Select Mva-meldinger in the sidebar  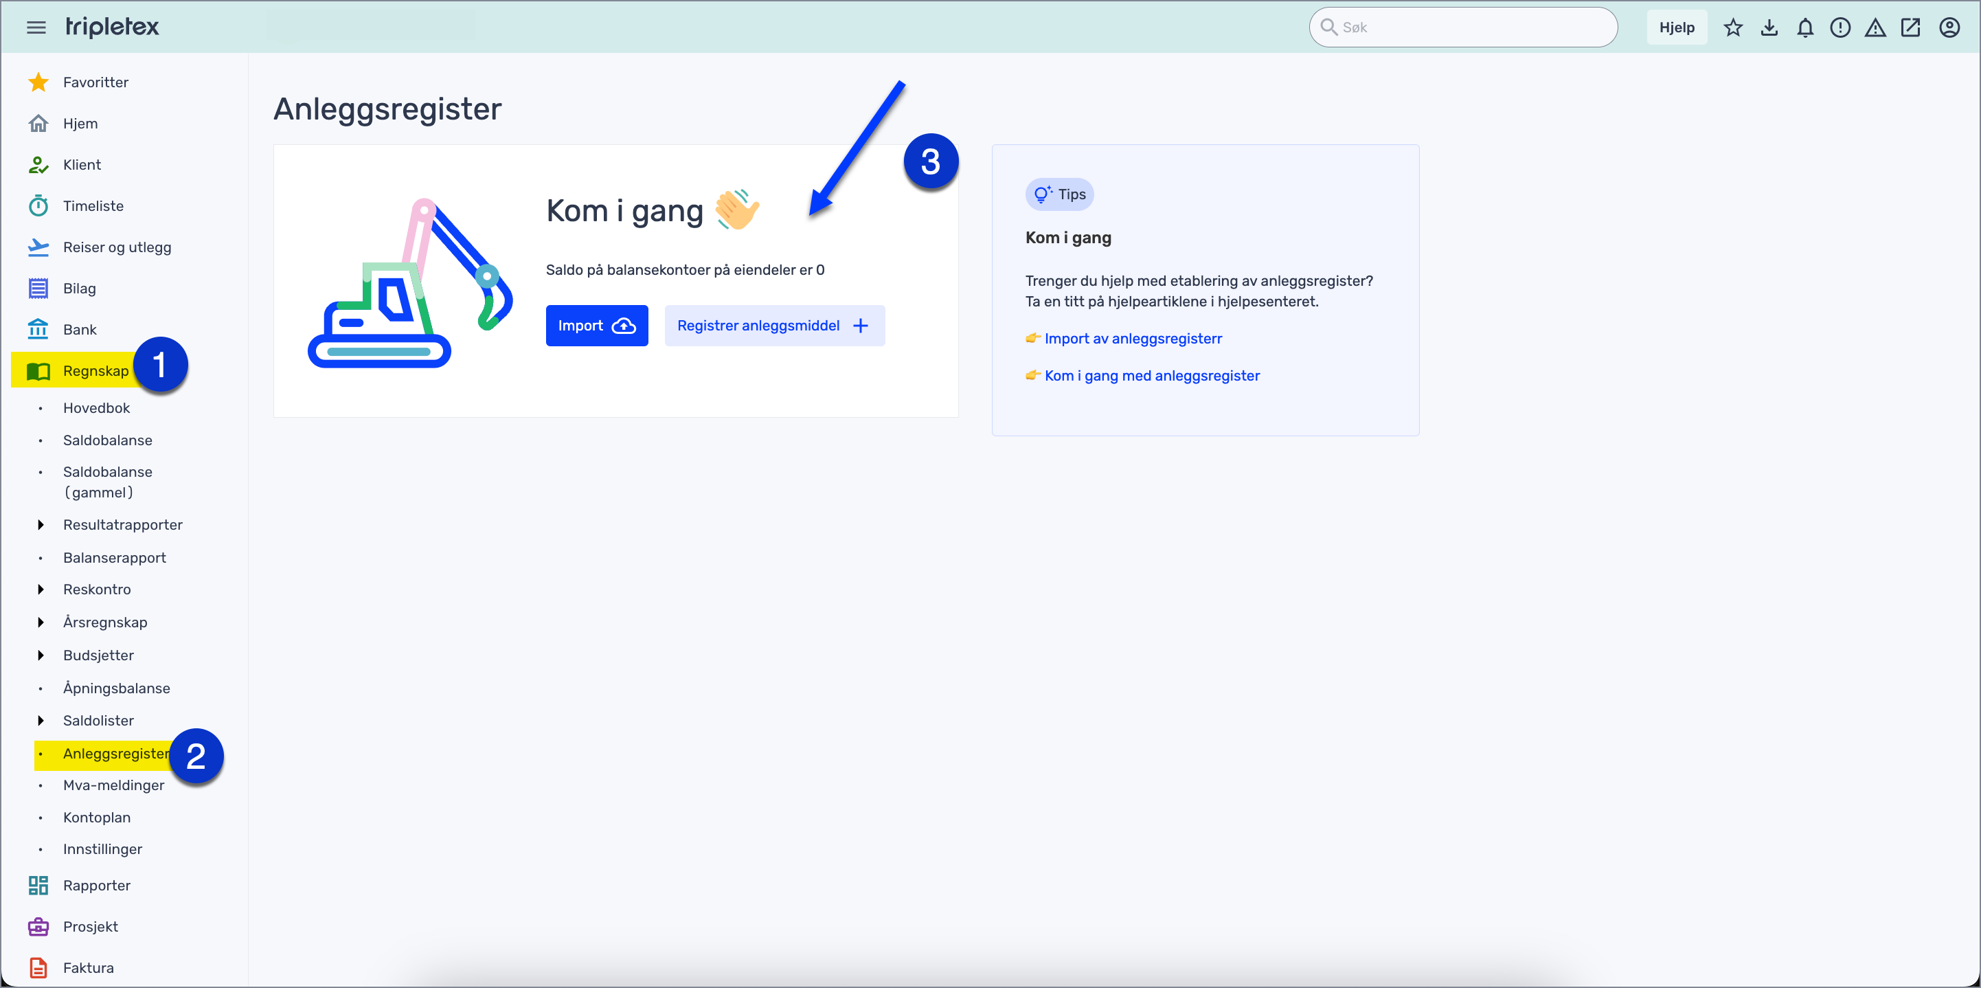click(113, 785)
